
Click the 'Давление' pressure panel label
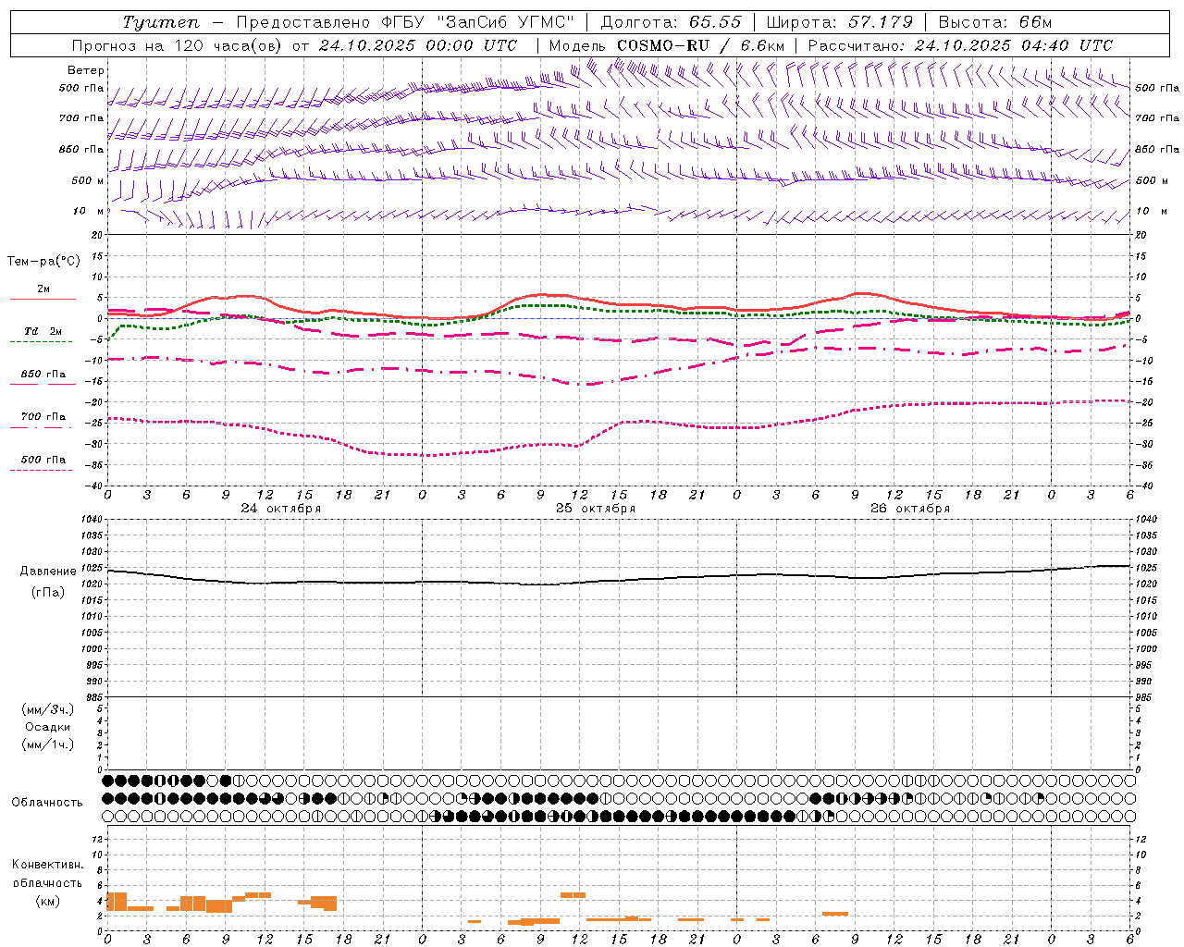pos(48,572)
